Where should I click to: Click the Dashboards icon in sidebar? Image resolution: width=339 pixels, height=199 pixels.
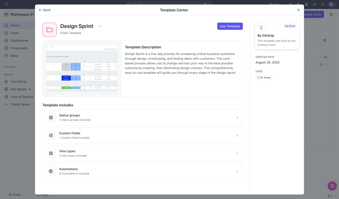(x=6, y=41)
